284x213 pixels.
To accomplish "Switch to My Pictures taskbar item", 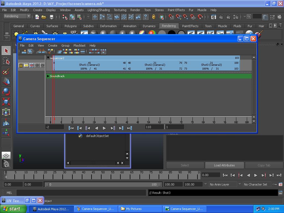I will tap(140, 209).
